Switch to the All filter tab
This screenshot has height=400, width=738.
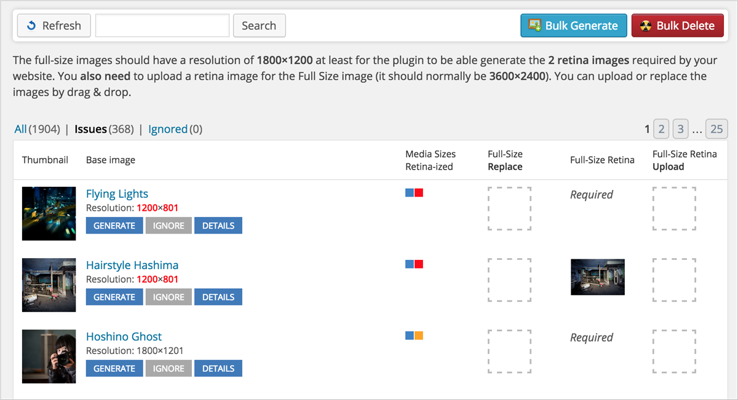(20, 129)
